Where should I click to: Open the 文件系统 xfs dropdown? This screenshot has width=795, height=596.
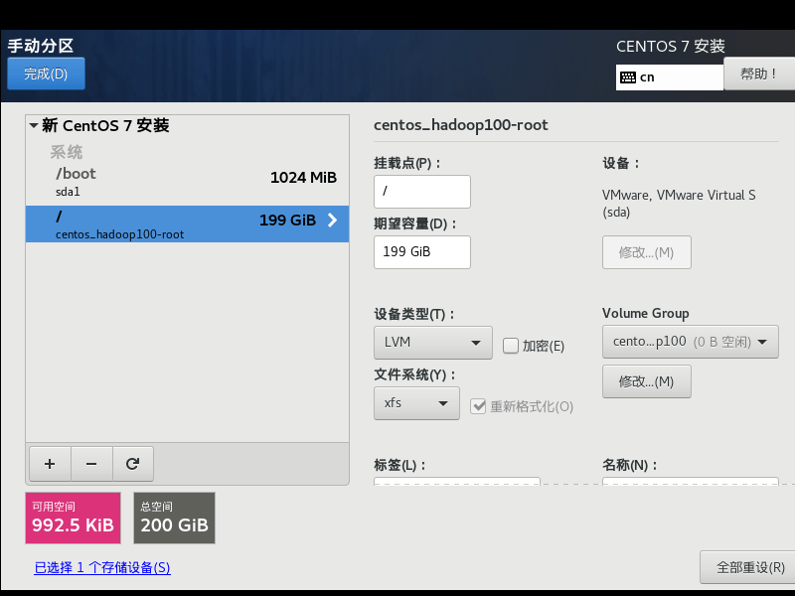coord(416,403)
